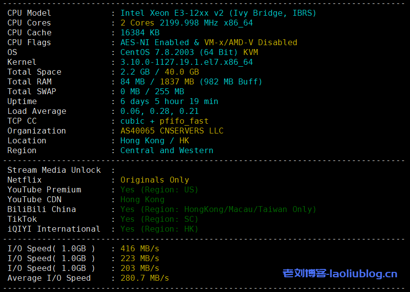Viewport: 410px width, 292px height.
Task: Select the kernel version 3.10.0-1127.19.1.el7.x86_64
Action: [186, 62]
